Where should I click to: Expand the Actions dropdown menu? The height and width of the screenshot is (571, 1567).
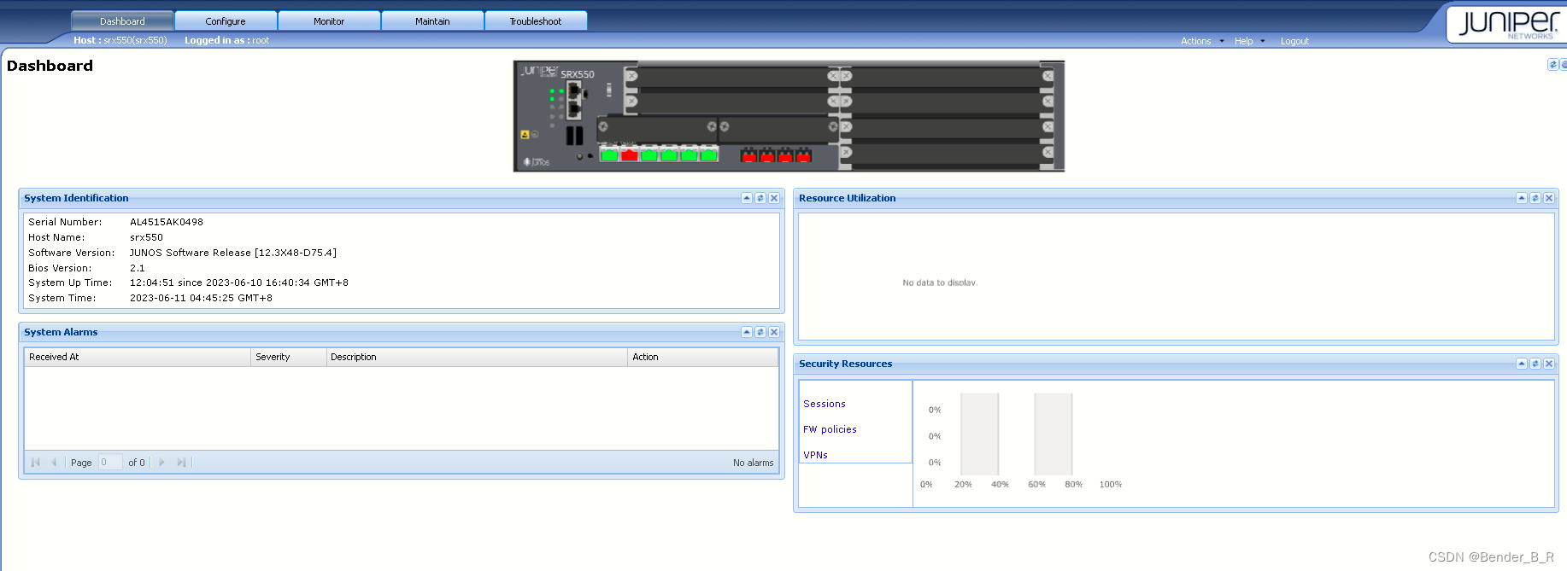click(1202, 41)
